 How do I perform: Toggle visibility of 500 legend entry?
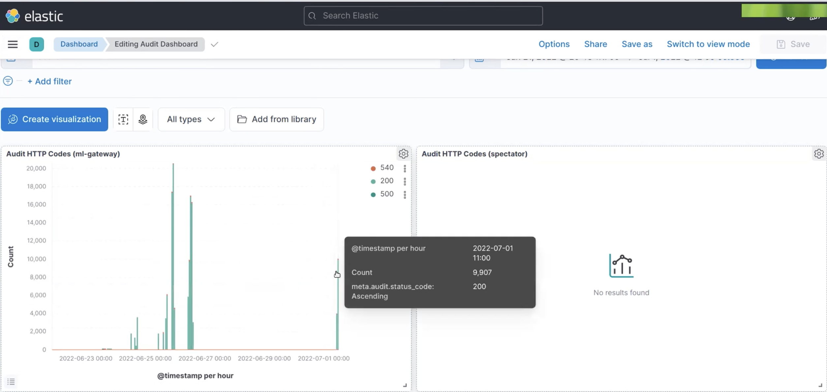pos(386,194)
